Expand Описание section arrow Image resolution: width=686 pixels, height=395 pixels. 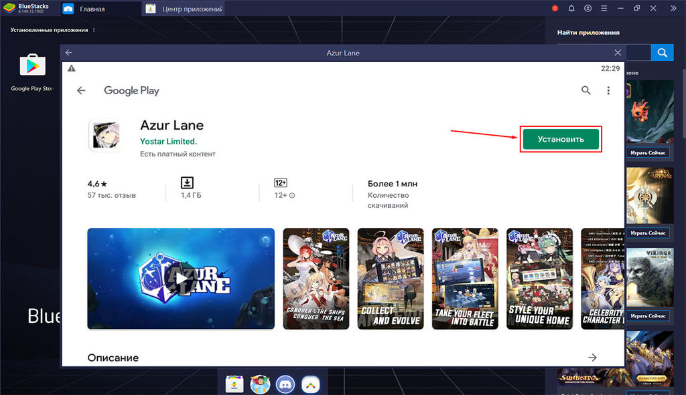[x=592, y=358]
